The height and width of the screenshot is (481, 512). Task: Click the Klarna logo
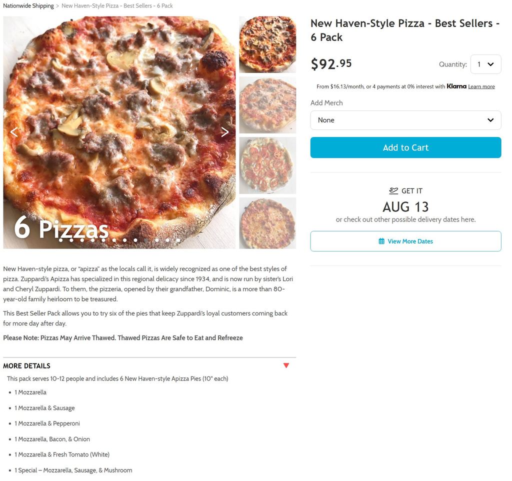(456, 86)
